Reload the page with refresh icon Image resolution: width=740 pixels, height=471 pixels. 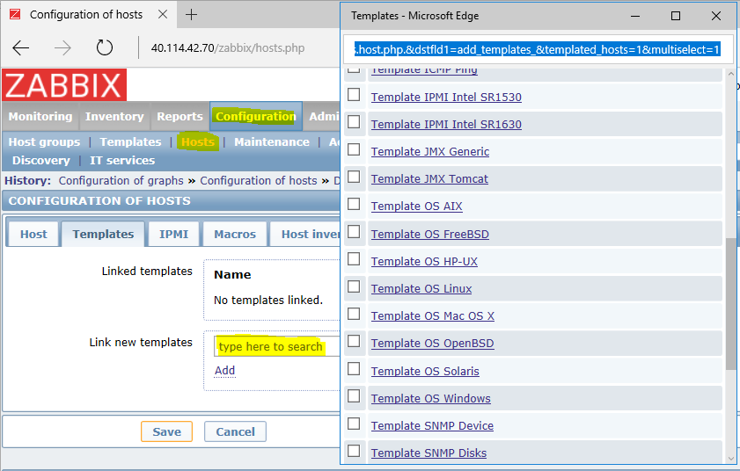[105, 47]
